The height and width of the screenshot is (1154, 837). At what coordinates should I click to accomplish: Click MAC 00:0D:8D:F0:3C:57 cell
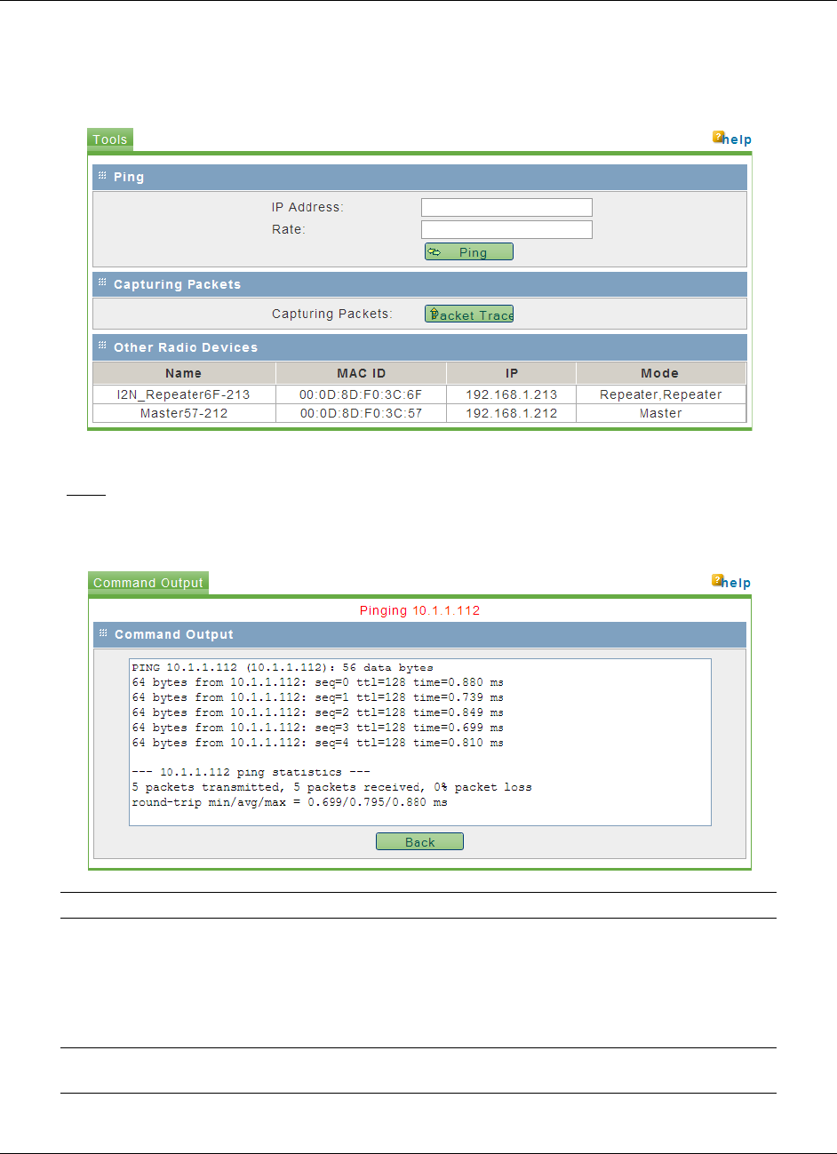click(362, 413)
